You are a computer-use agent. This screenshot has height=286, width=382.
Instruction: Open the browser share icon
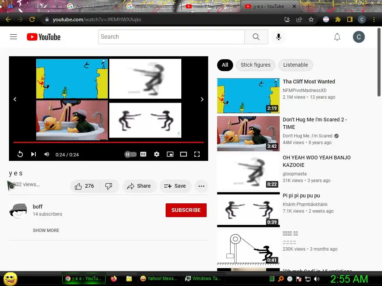[x=299, y=19]
